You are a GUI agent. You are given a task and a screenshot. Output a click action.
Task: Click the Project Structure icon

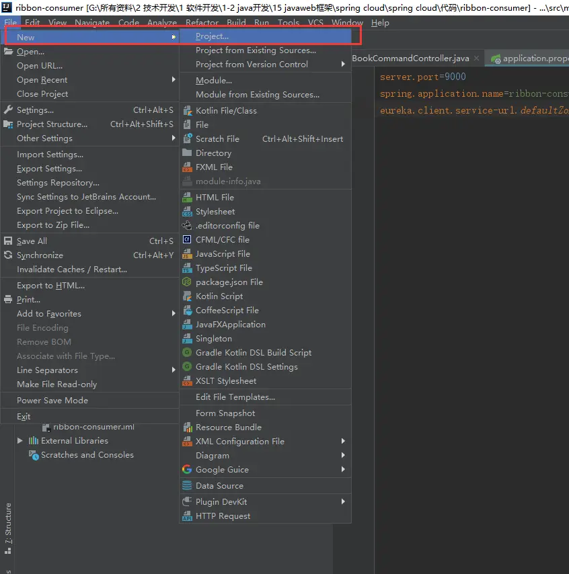8,124
